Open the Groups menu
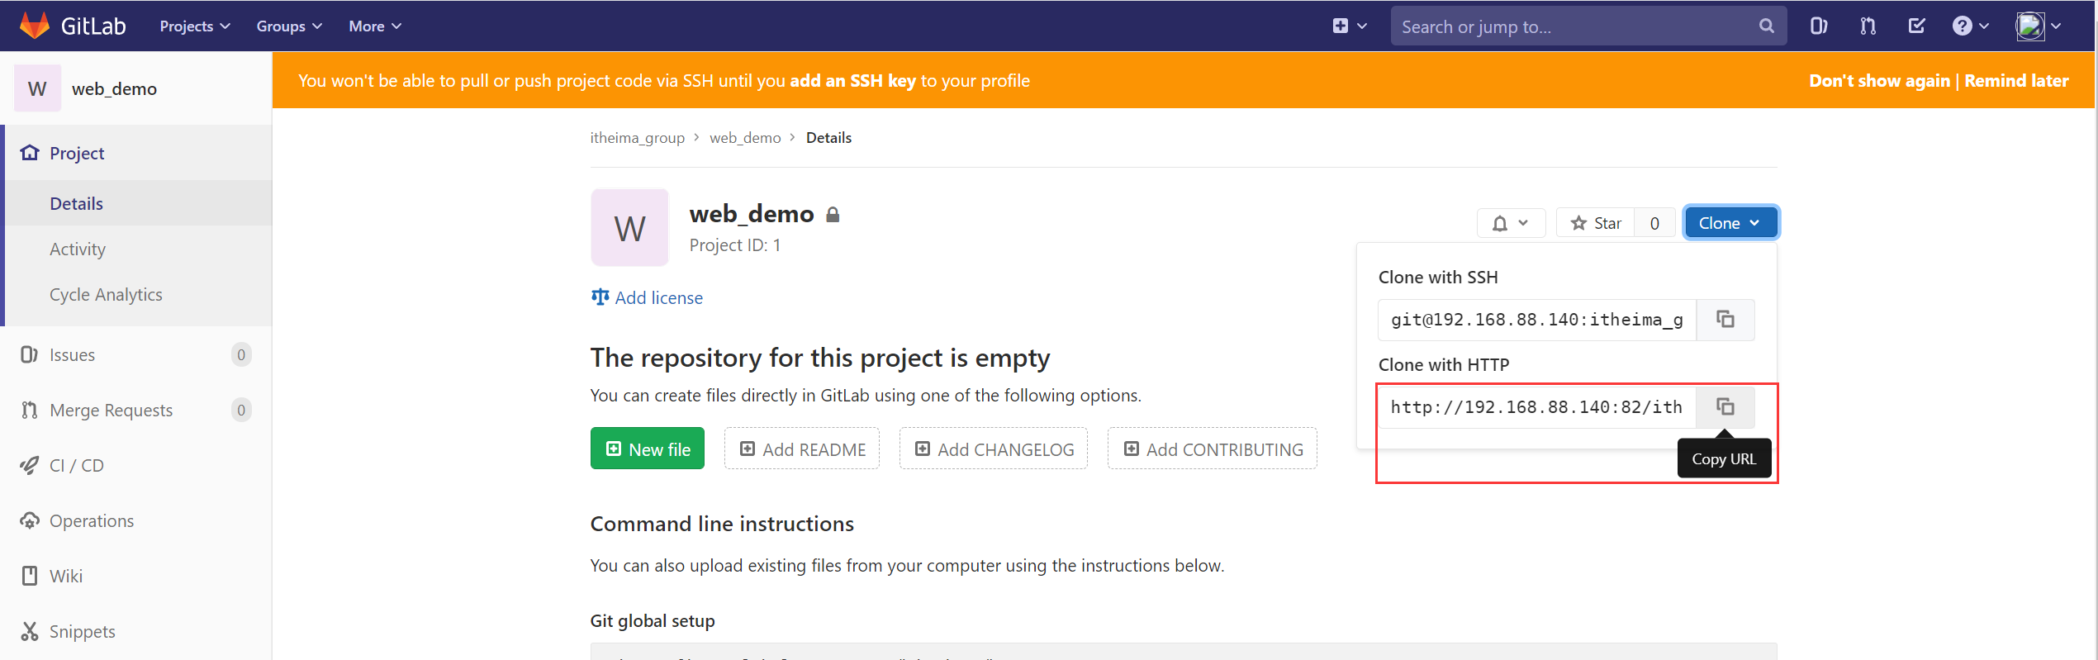 pos(289,26)
